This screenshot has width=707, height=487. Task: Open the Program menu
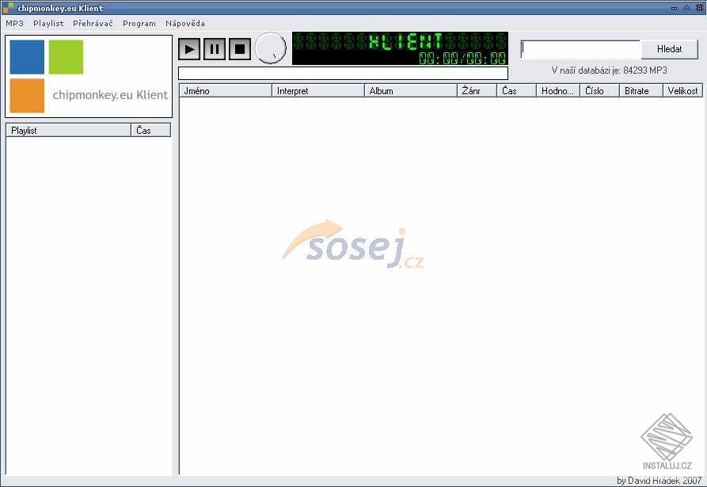click(139, 23)
